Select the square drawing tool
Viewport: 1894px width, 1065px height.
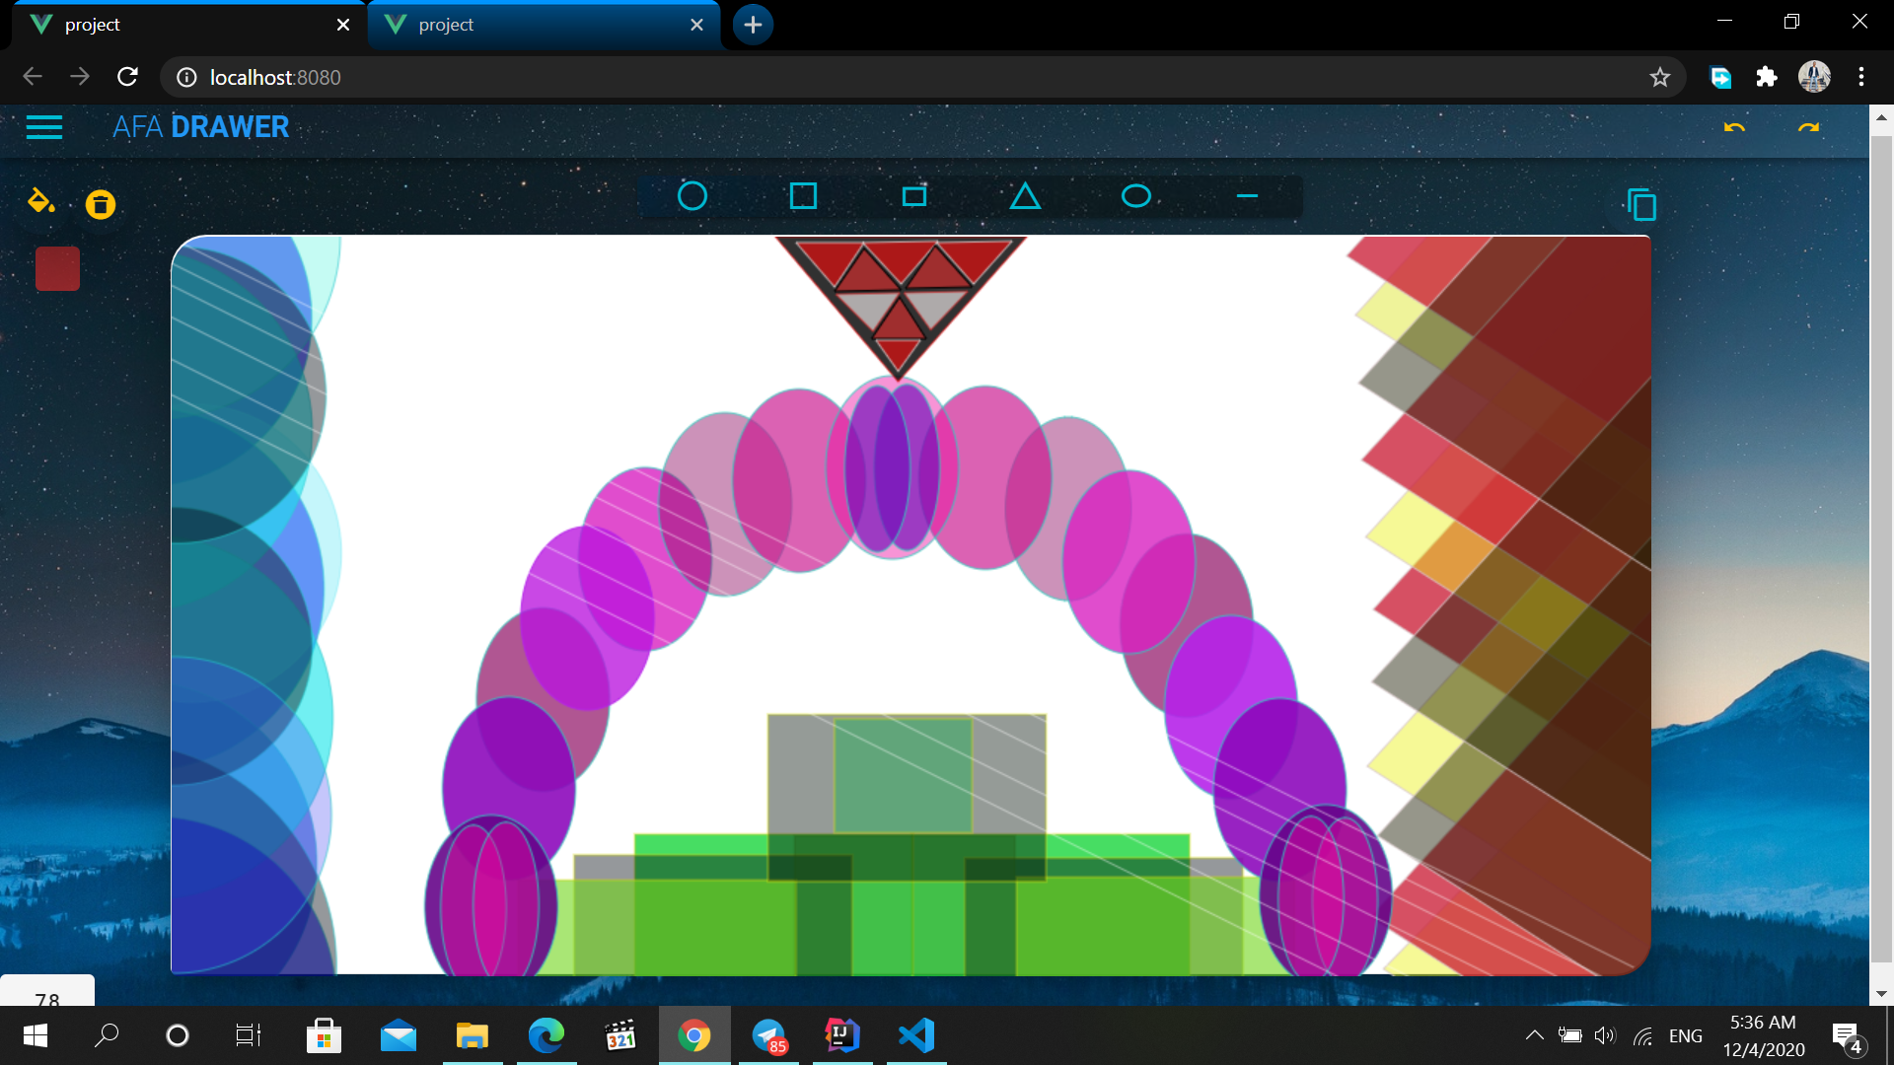pos(804,195)
